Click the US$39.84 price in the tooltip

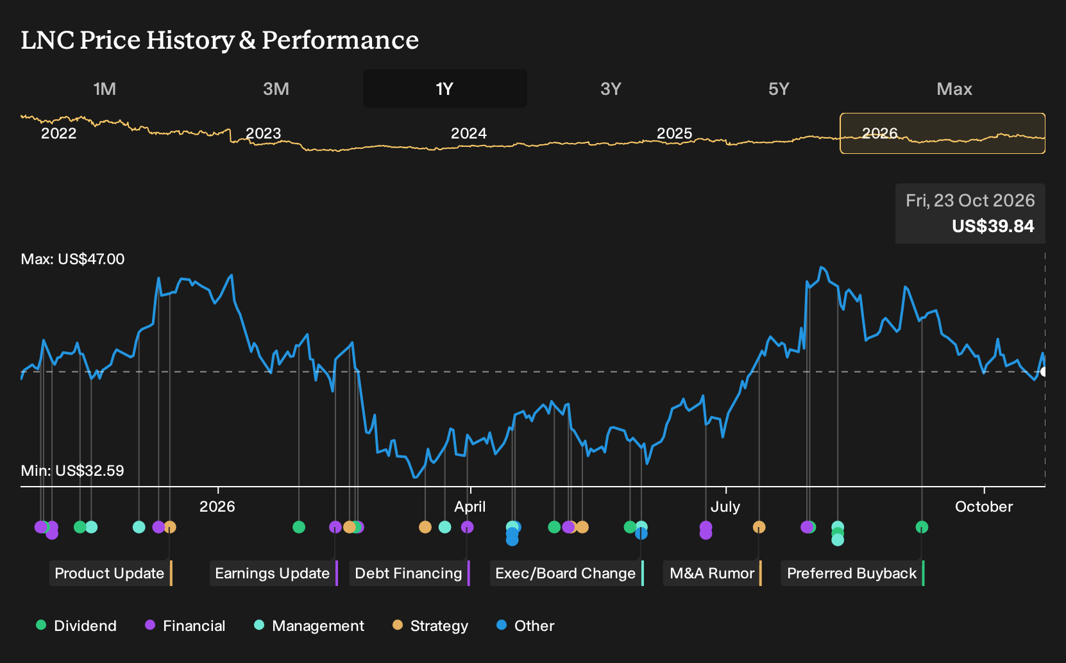(993, 226)
